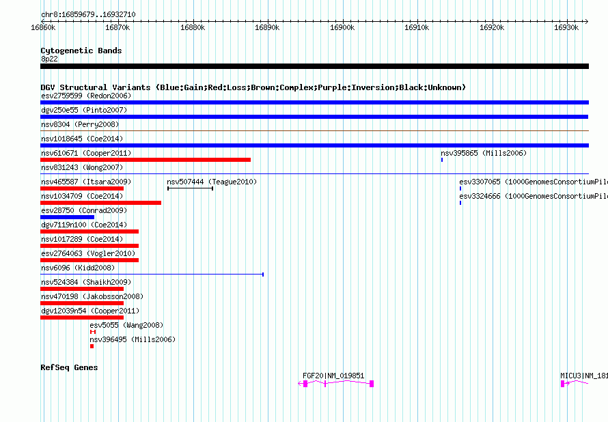Image resolution: width=608 pixels, height=422 pixels.
Task: Click the 16880k ruler tick label
Action: [x=193, y=28]
